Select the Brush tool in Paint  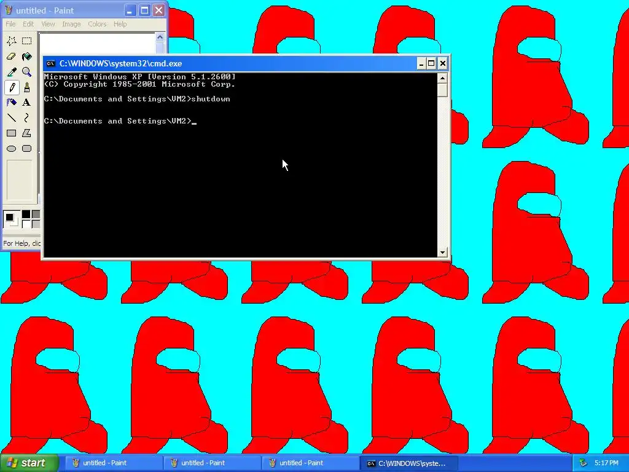pos(27,87)
